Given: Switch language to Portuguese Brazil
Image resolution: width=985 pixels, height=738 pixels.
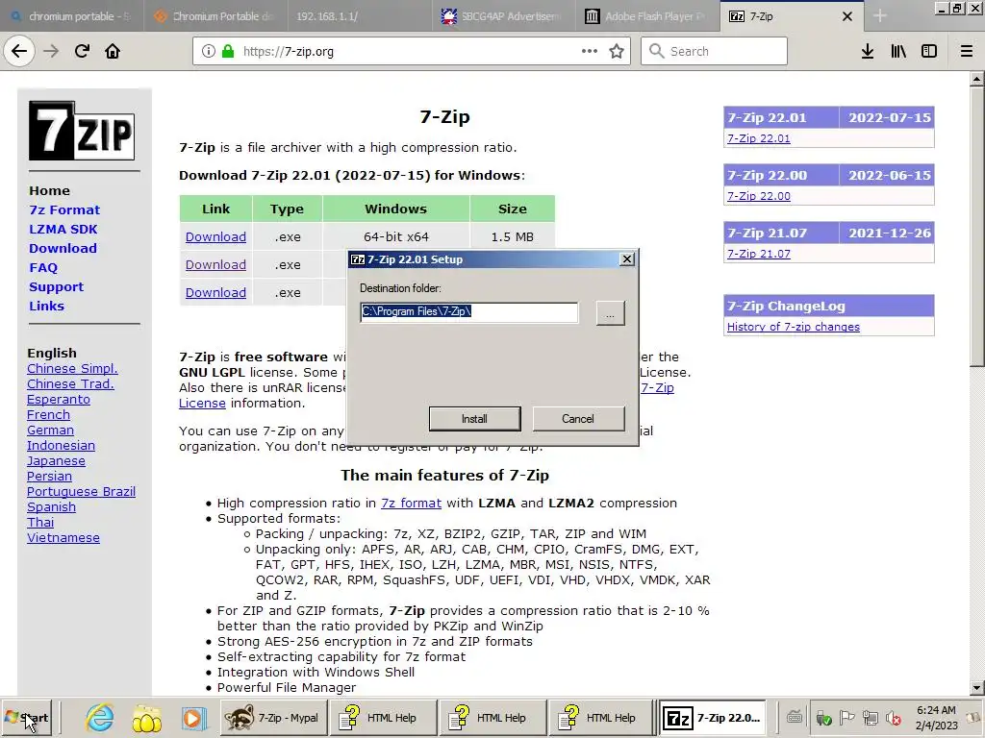Looking at the screenshot, I should coord(81,491).
